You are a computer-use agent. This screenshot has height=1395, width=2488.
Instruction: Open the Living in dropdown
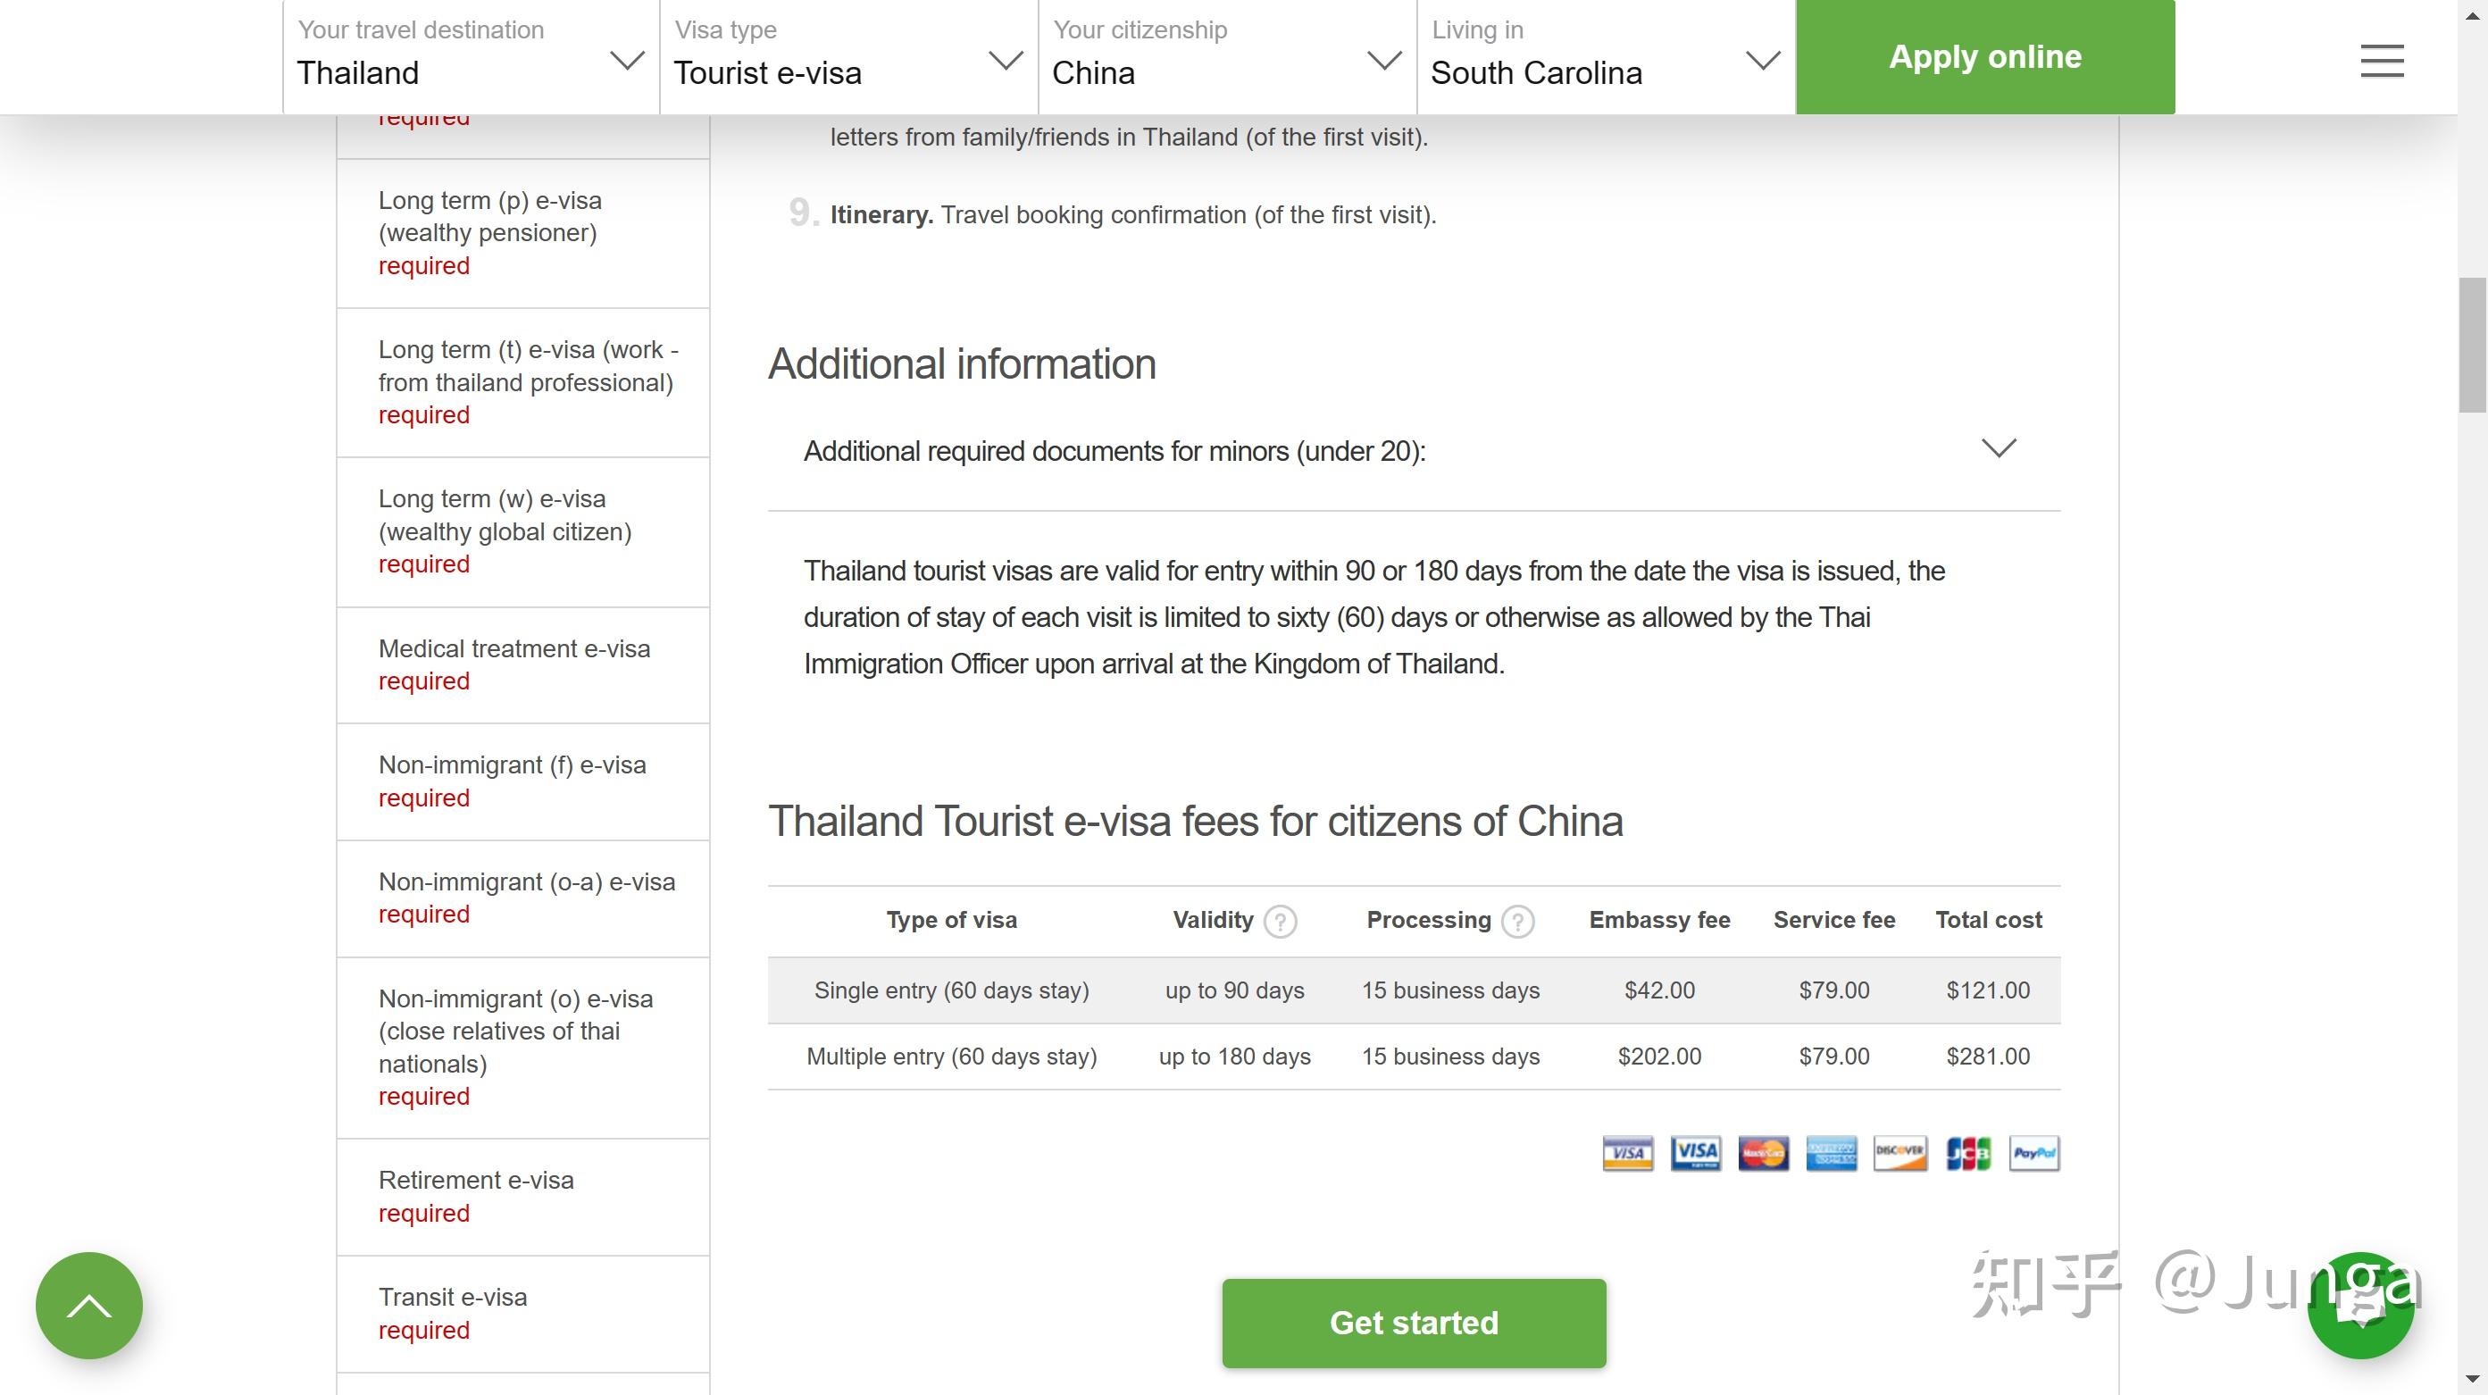(1607, 56)
